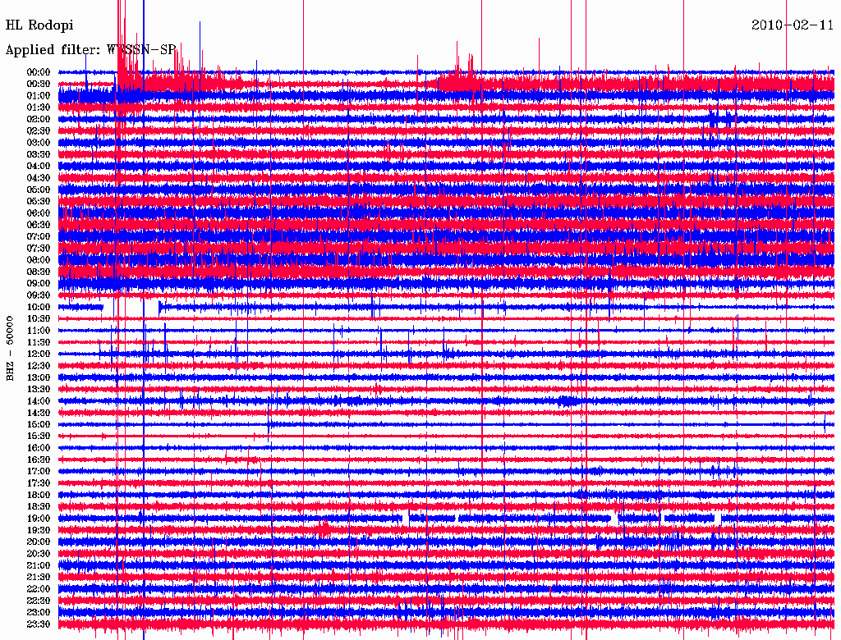Select the 05:00 time label
841x640 pixels.
(39, 190)
